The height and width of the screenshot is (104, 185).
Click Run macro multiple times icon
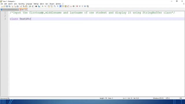click(x=85, y=6)
